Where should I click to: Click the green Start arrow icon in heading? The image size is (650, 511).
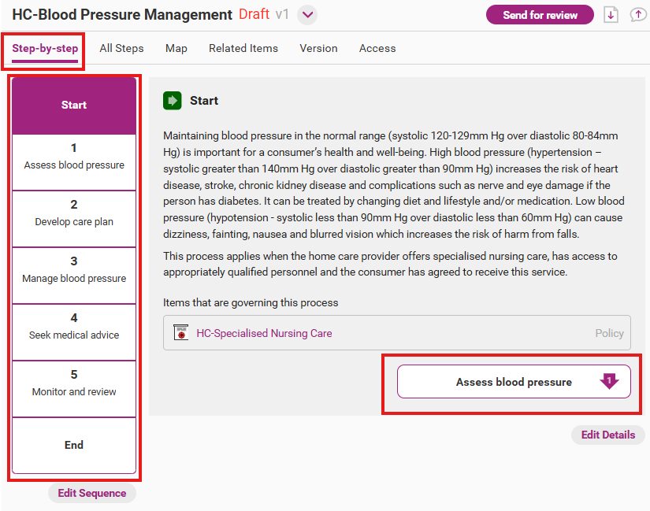coord(172,101)
